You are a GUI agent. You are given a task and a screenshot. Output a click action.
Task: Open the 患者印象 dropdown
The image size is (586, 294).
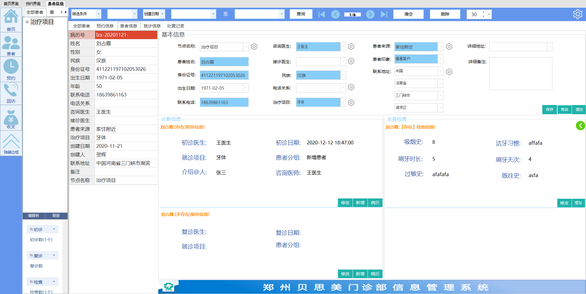tap(440, 59)
